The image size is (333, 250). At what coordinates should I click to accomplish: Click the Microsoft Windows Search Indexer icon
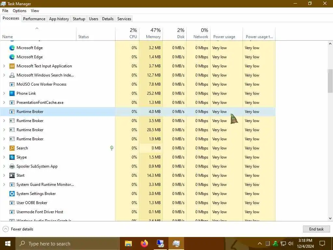[x=12, y=75]
